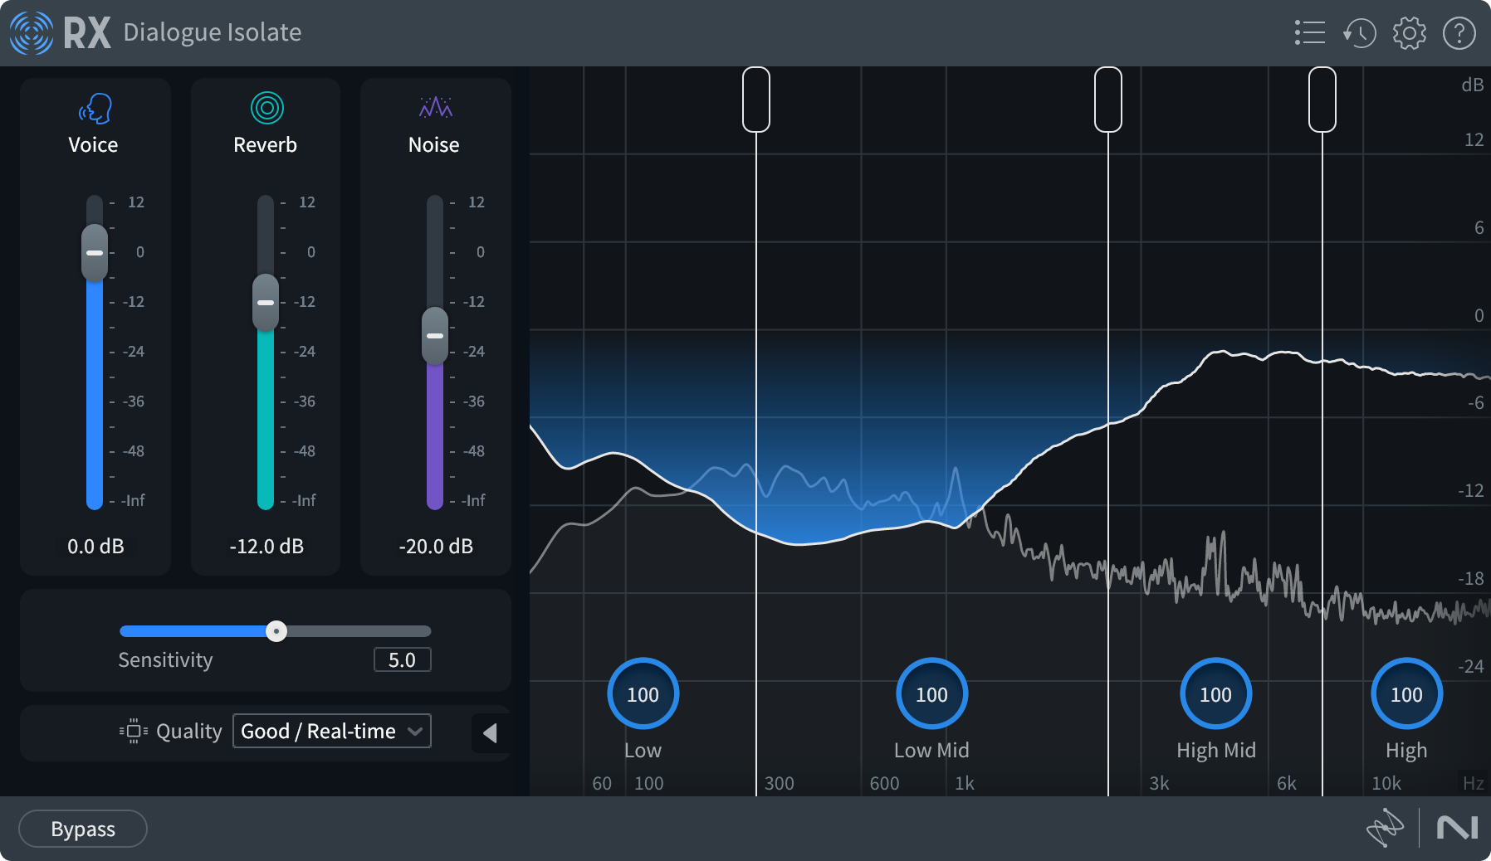
Task: Click the High band label
Action: click(x=1405, y=750)
